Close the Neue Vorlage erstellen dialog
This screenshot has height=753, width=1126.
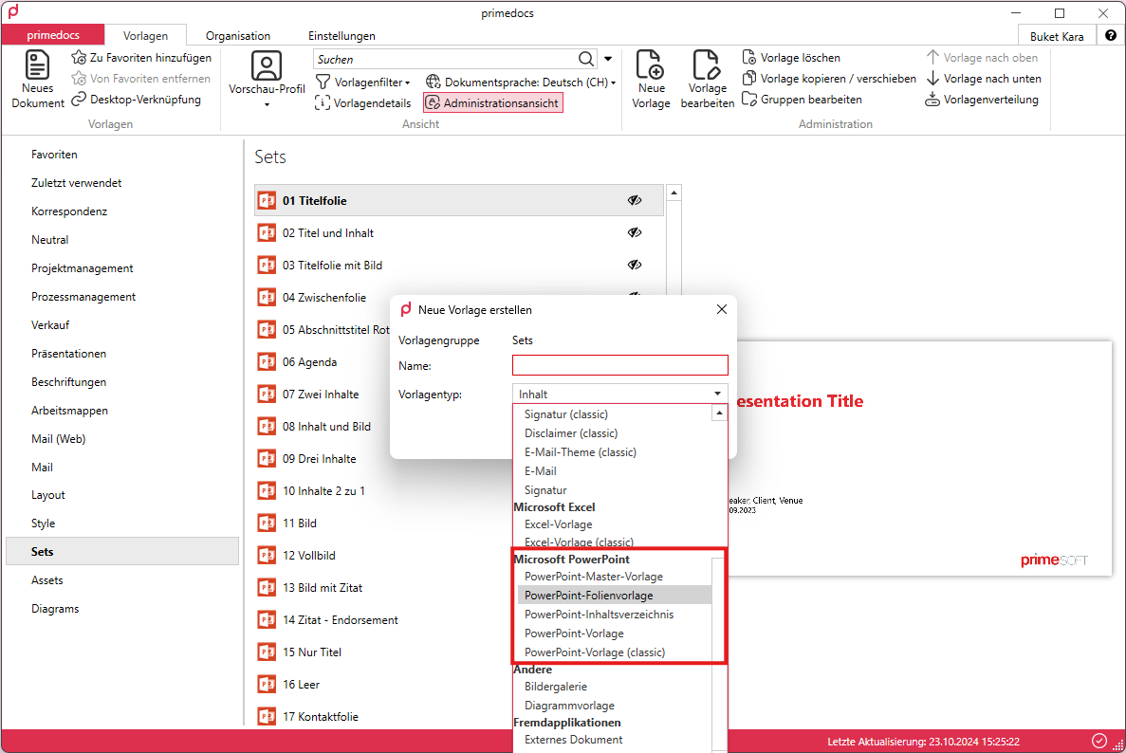(x=722, y=309)
